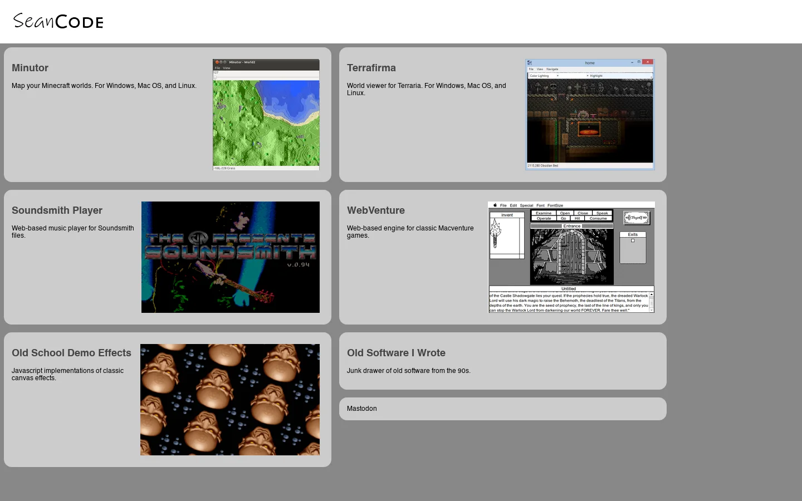This screenshot has width=802, height=501.
Task: Open the Old Software I Wrote title
Action: tap(396, 353)
